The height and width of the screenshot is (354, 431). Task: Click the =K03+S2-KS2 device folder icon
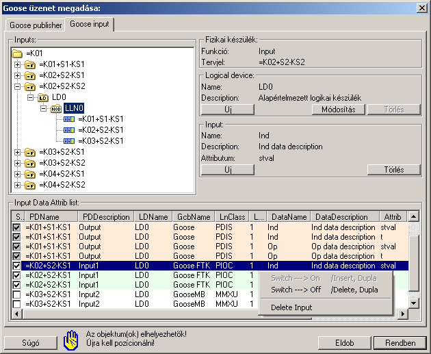point(30,163)
